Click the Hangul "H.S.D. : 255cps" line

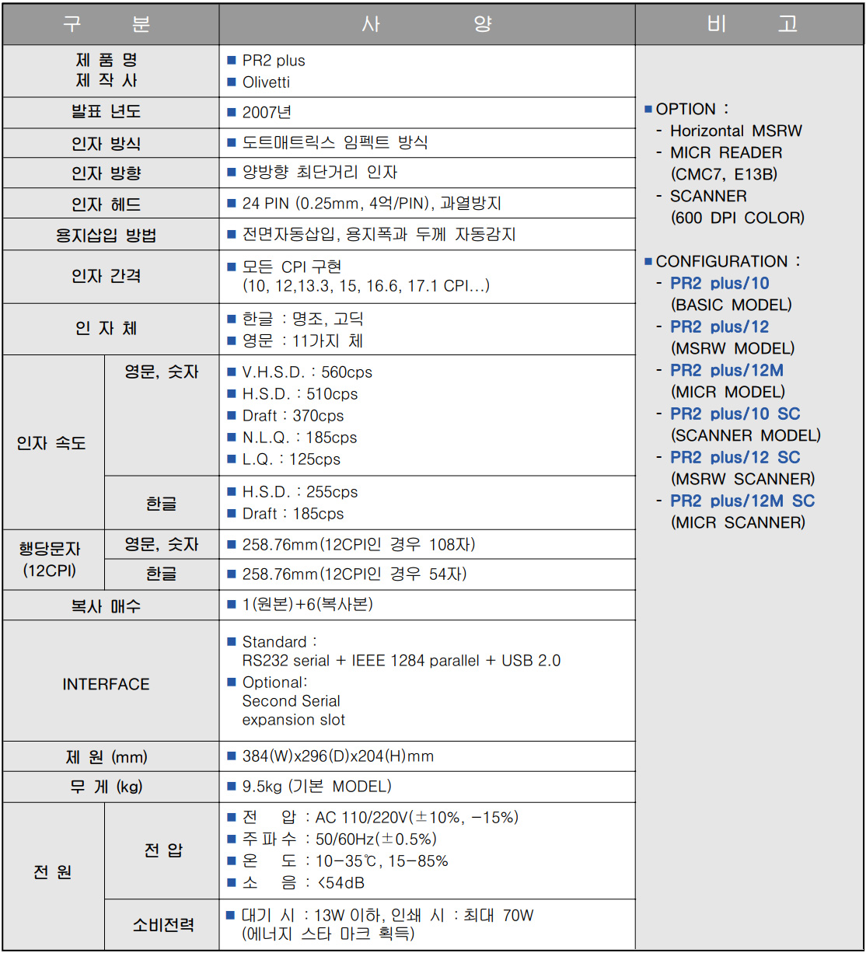point(300,492)
